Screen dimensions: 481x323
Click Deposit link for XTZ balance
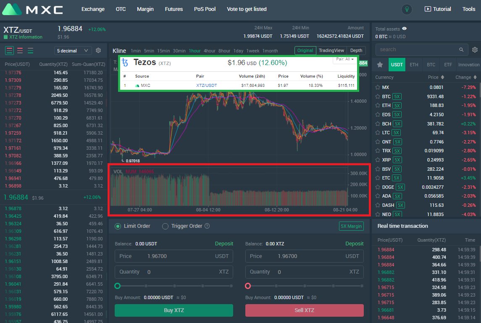click(354, 244)
